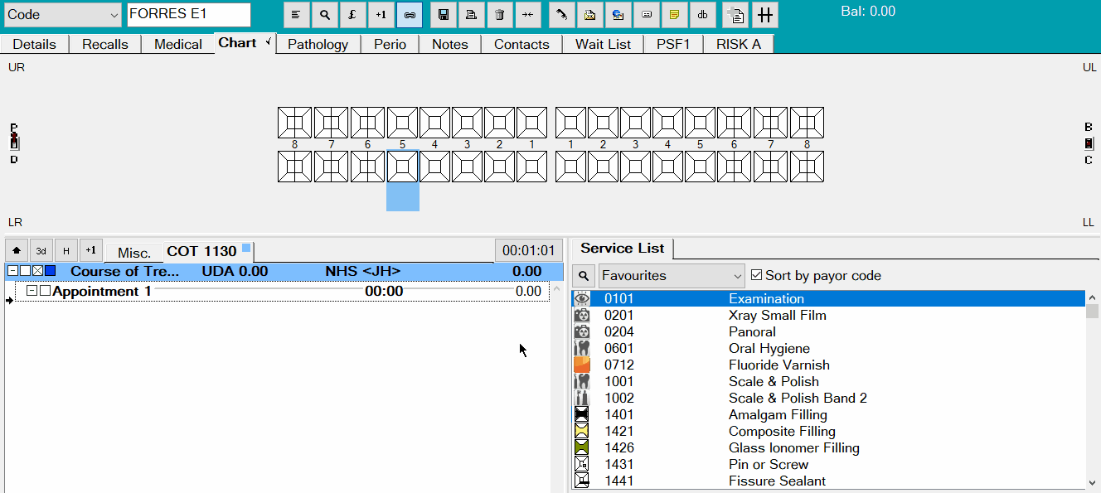The height and width of the screenshot is (493, 1101).
Task: Click the +1 button in the top toolbar
Action: tap(381, 15)
